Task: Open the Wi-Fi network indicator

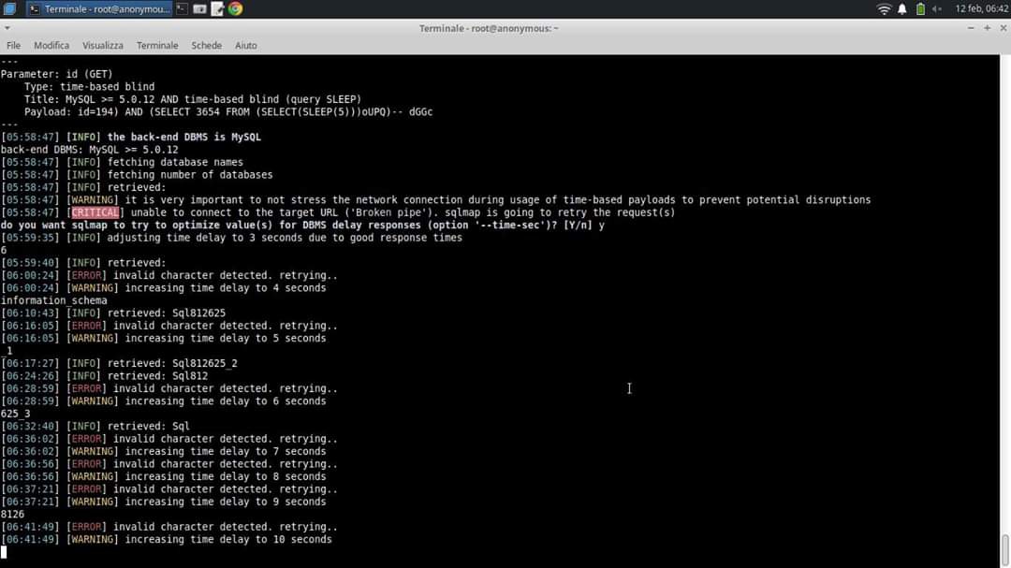Action: (884, 9)
